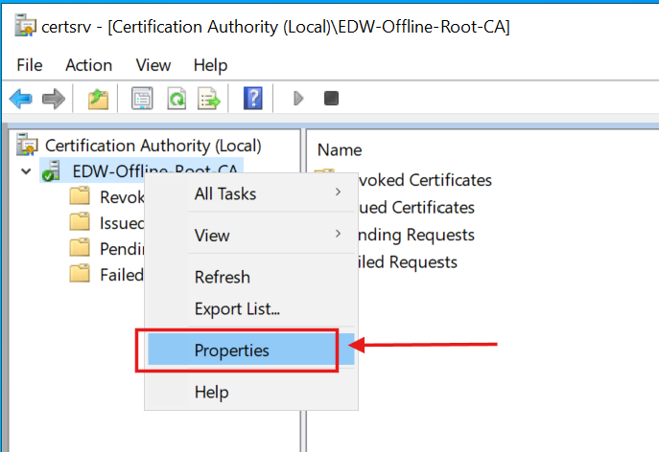Viewport: 659px width, 452px height.
Task: Choose Export List... from context menu
Action: (x=251, y=309)
